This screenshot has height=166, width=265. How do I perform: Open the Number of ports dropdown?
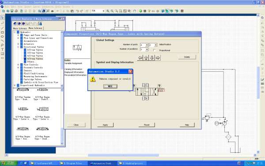[147, 45]
